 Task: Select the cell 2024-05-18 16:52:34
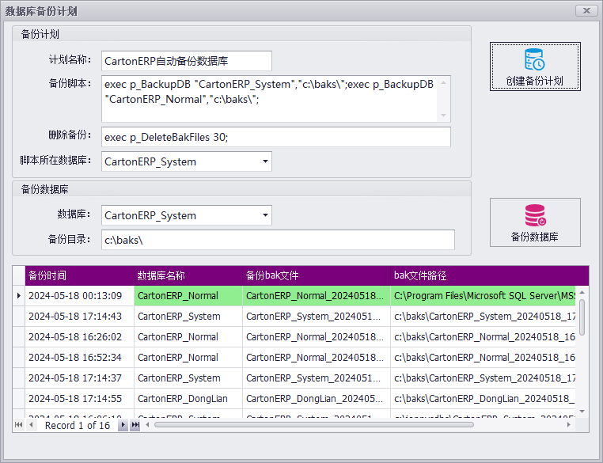[80, 358]
